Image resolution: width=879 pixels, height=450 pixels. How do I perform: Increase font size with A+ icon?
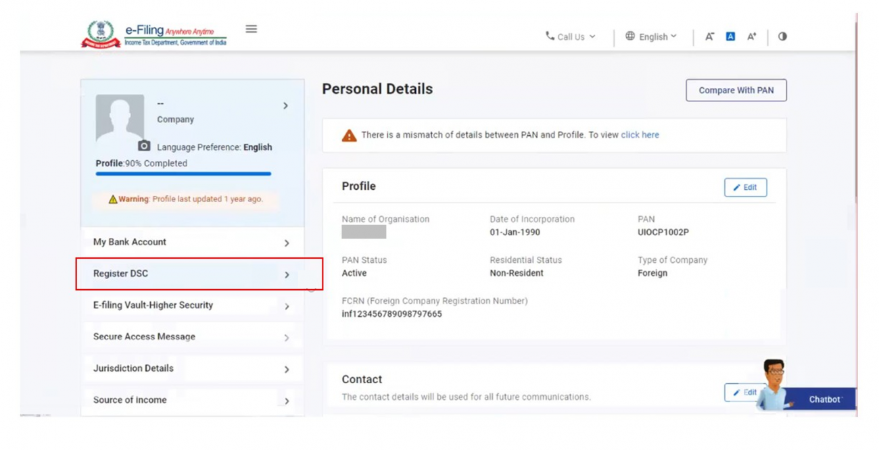click(751, 36)
